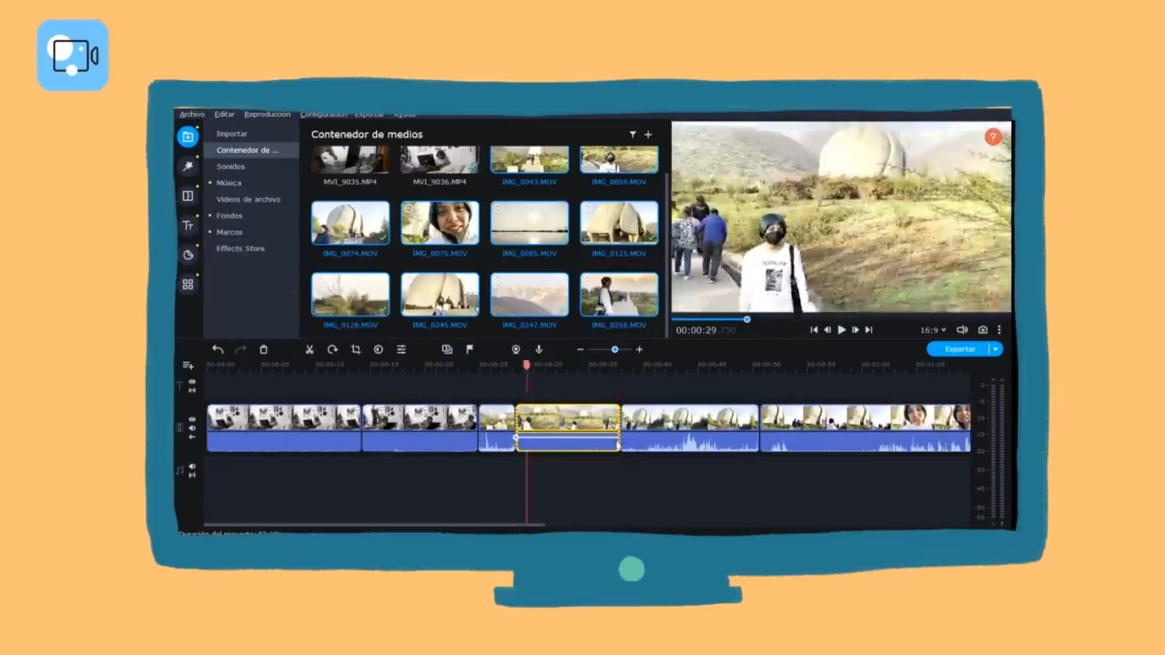Open the Editar menu

click(224, 114)
